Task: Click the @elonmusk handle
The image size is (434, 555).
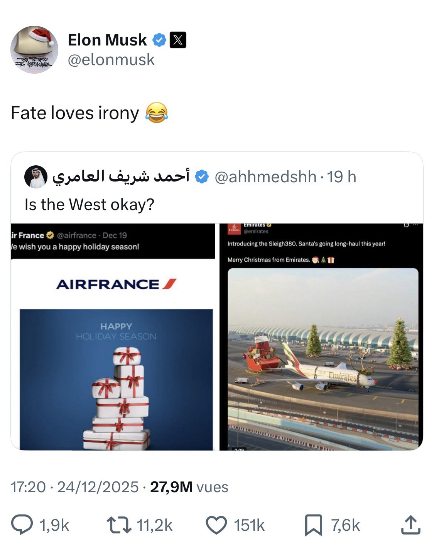Action: click(x=111, y=60)
